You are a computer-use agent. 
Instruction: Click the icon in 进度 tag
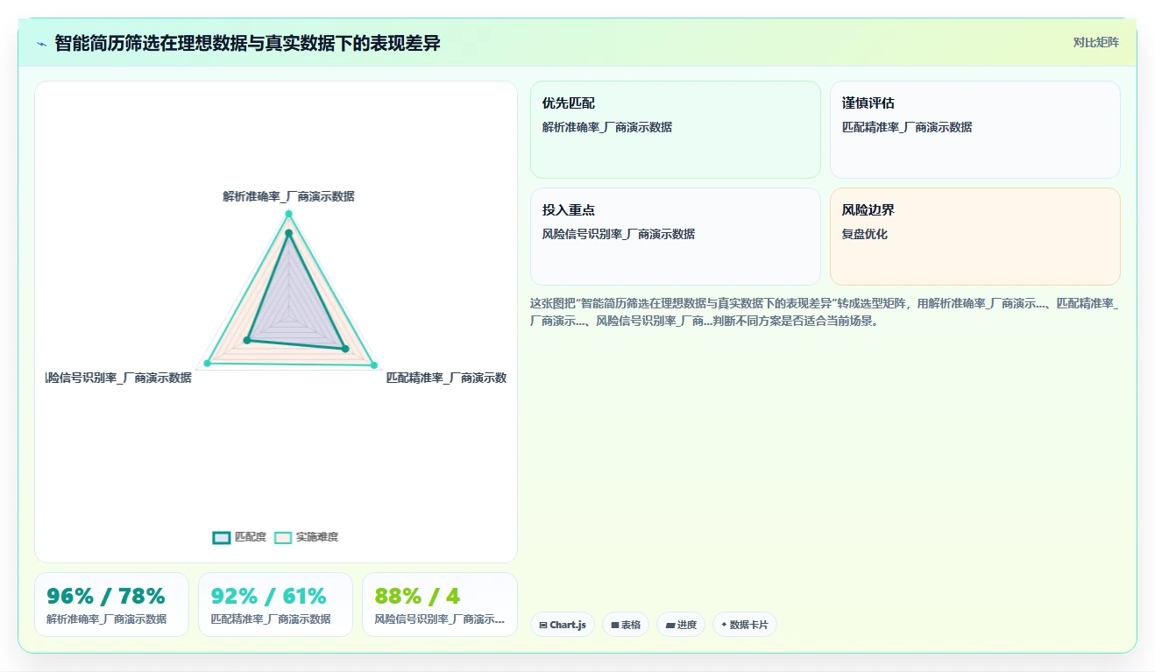tap(670, 626)
